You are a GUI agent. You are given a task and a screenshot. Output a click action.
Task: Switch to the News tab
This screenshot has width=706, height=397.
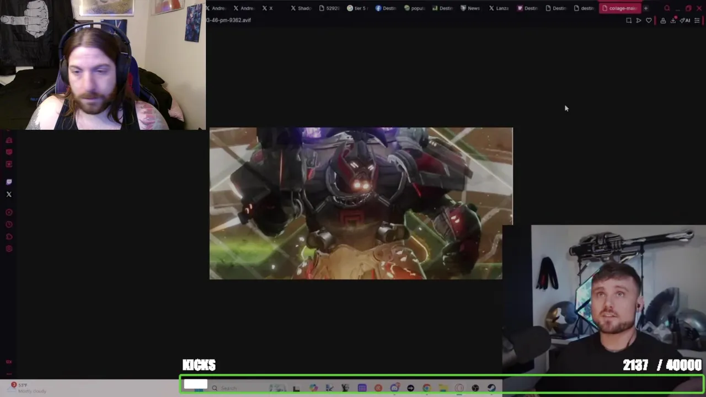click(471, 8)
